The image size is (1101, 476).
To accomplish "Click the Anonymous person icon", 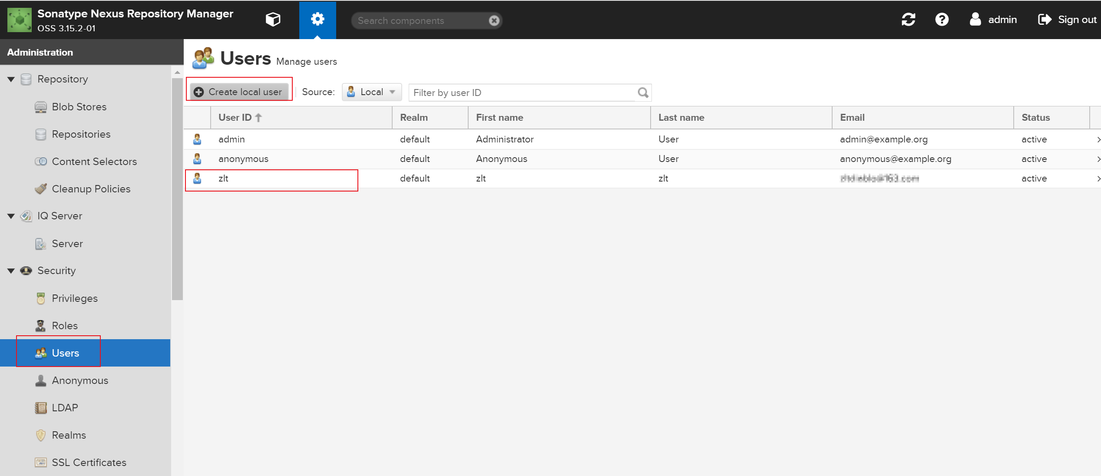I will 41,380.
